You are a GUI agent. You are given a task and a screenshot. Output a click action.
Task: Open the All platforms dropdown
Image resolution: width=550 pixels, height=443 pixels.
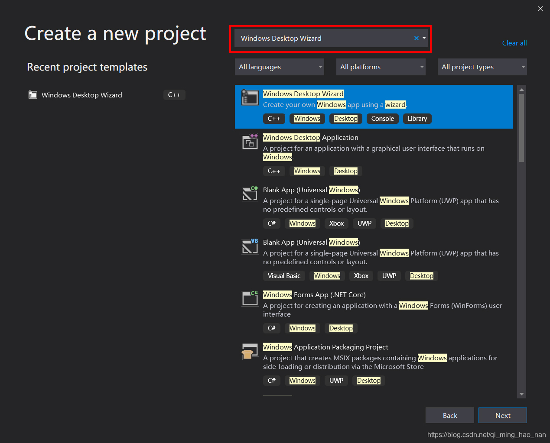[381, 67]
